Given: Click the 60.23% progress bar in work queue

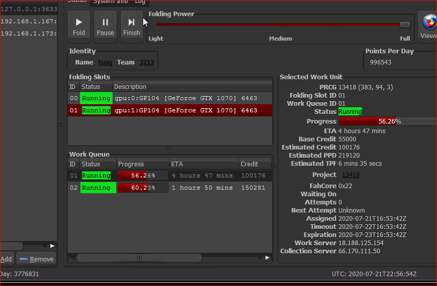Looking at the screenshot, I should click(x=143, y=188).
